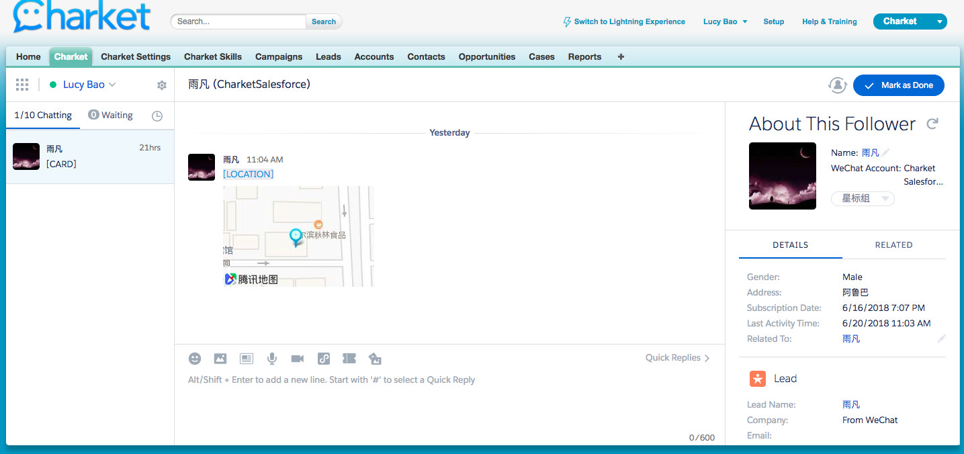Expand the Quick Replies panel
Image resolution: width=964 pixels, height=454 pixels.
(x=677, y=358)
